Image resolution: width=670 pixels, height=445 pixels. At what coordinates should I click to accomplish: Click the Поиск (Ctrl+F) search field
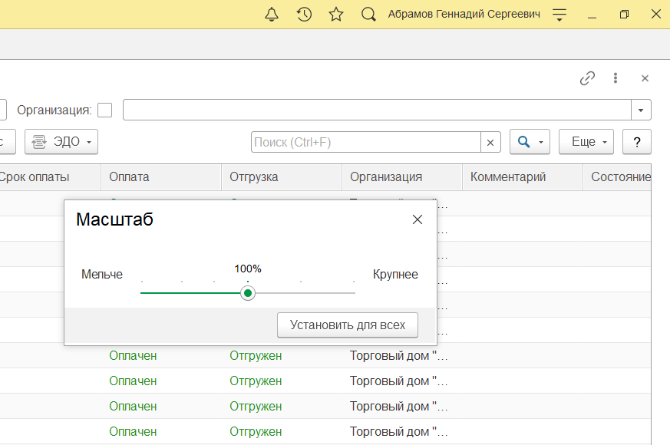(x=365, y=142)
